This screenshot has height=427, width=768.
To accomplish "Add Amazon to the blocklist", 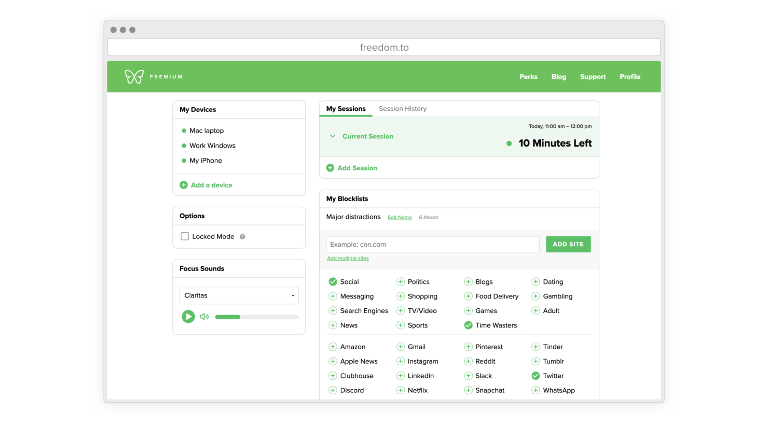I will pyautogui.click(x=333, y=347).
